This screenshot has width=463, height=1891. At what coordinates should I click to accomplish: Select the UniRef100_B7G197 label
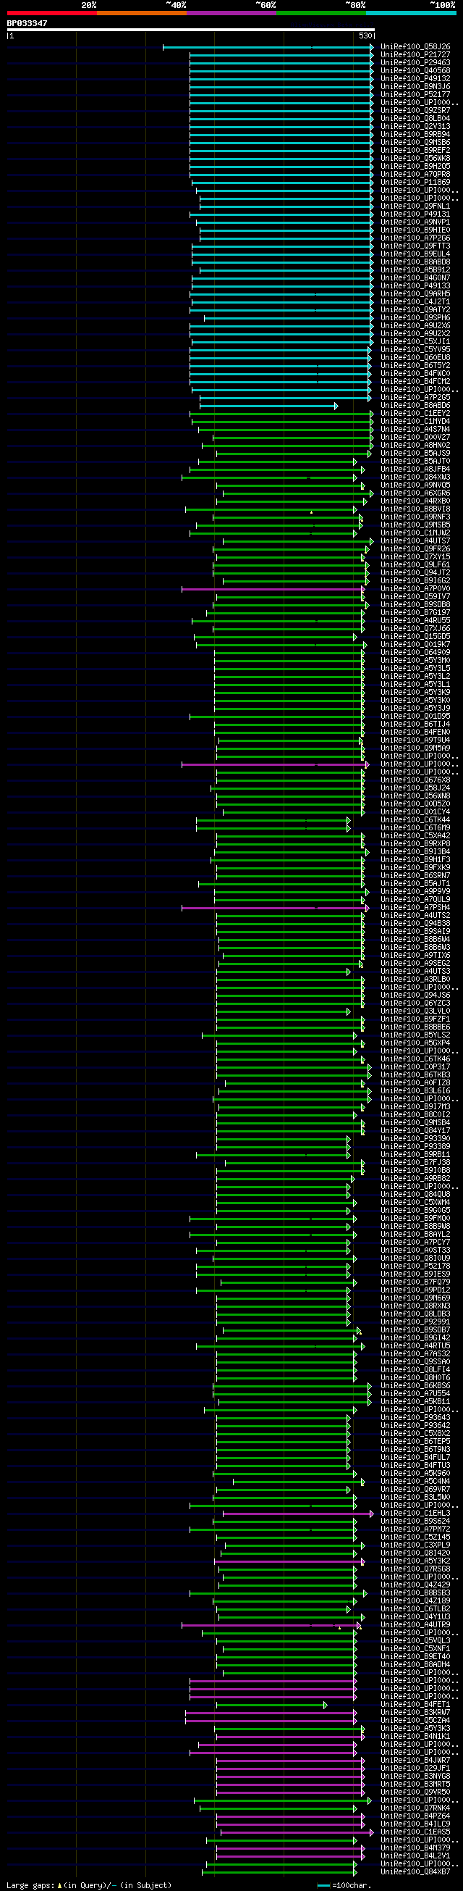tap(415, 613)
